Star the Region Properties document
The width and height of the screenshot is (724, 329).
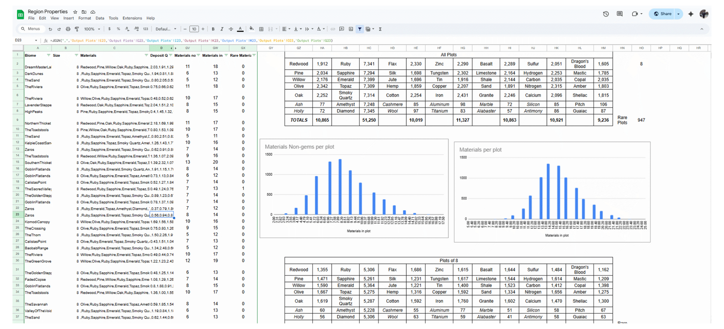point(75,12)
